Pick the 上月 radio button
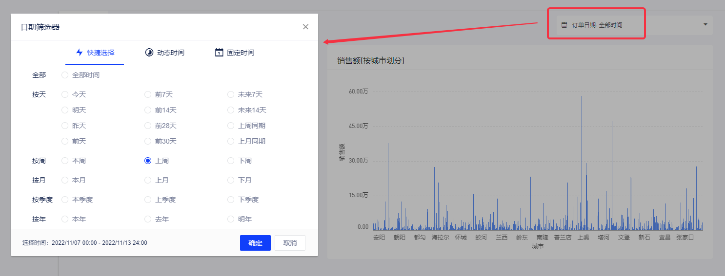 click(x=148, y=180)
